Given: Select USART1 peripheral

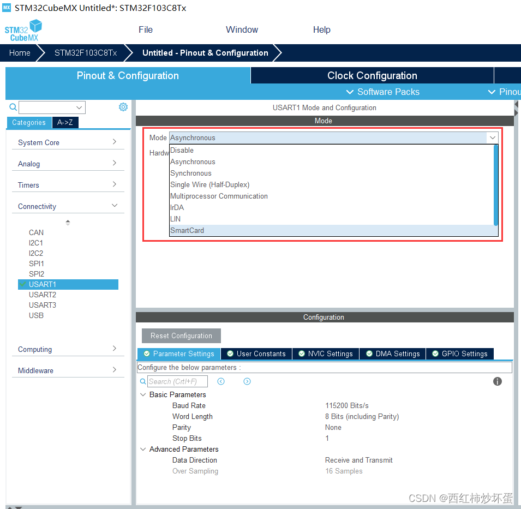Looking at the screenshot, I should pos(68,284).
